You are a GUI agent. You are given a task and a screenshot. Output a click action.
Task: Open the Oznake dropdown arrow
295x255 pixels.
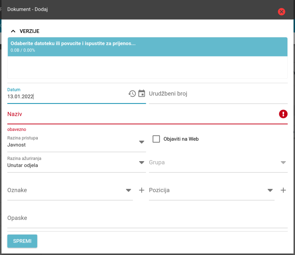(x=128, y=190)
